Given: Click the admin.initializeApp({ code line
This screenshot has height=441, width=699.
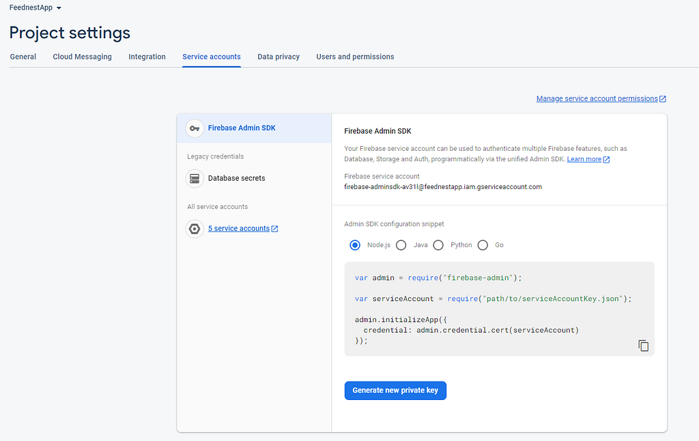Looking at the screenshot, I should [x=401, y=319].
